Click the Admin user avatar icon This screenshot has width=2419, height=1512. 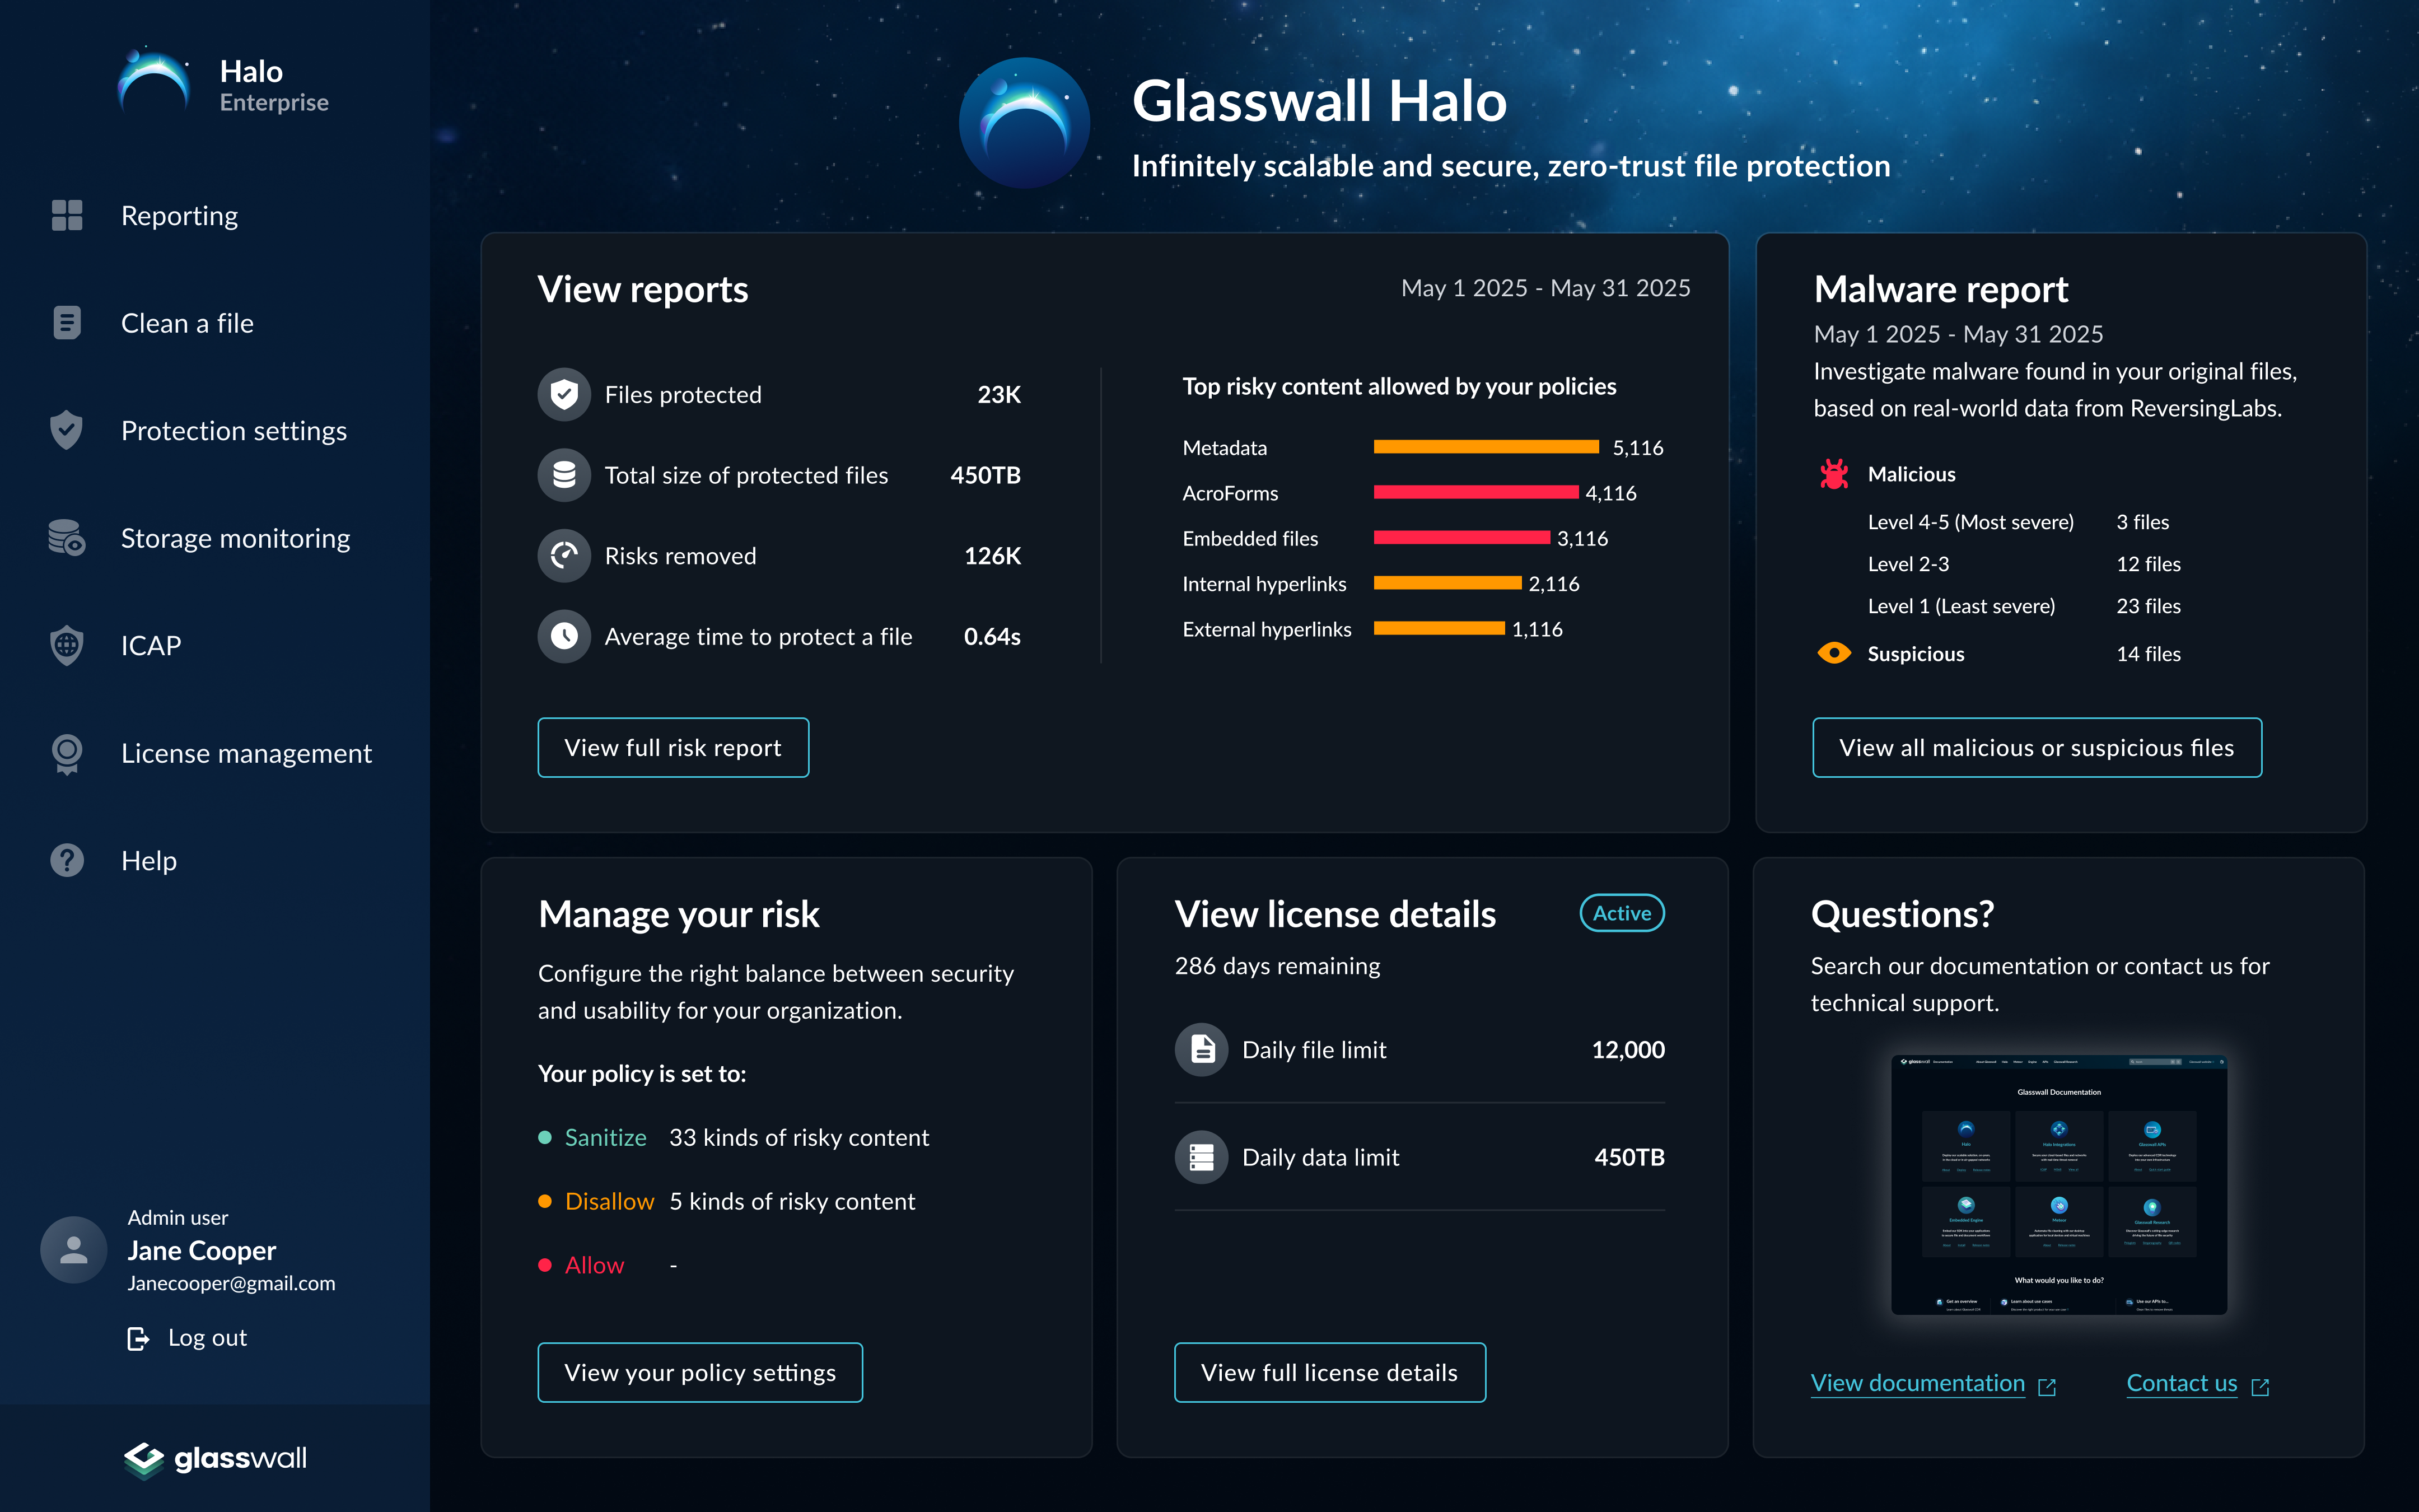click(74, 1250)
